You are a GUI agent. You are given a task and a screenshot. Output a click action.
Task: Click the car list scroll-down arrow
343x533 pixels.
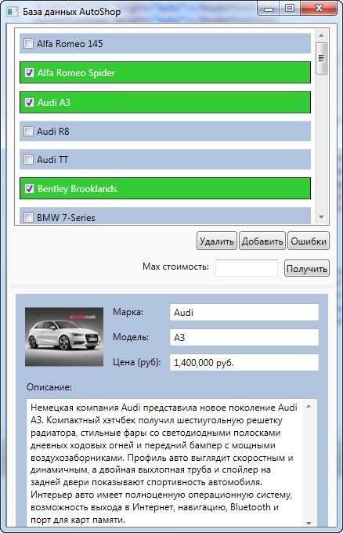[x=321, y=217]
